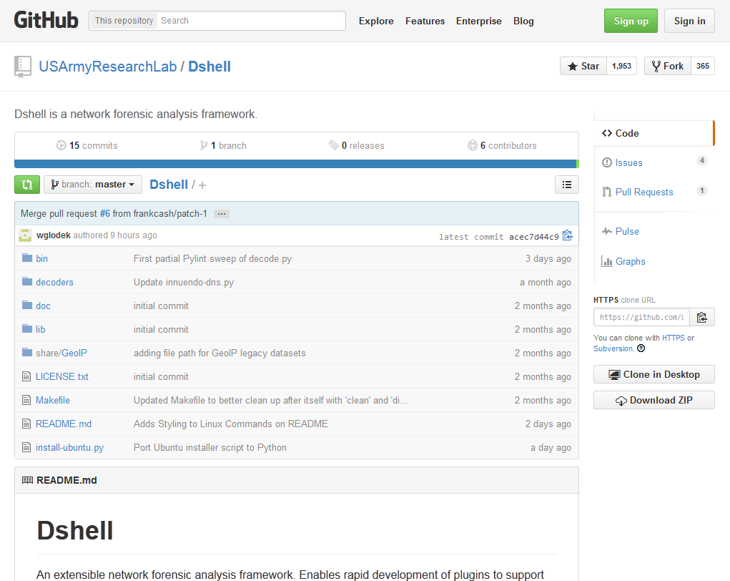Click the install-ubuntu.py file icon
Screen dimensions: 730x581
tap(26, 447)
